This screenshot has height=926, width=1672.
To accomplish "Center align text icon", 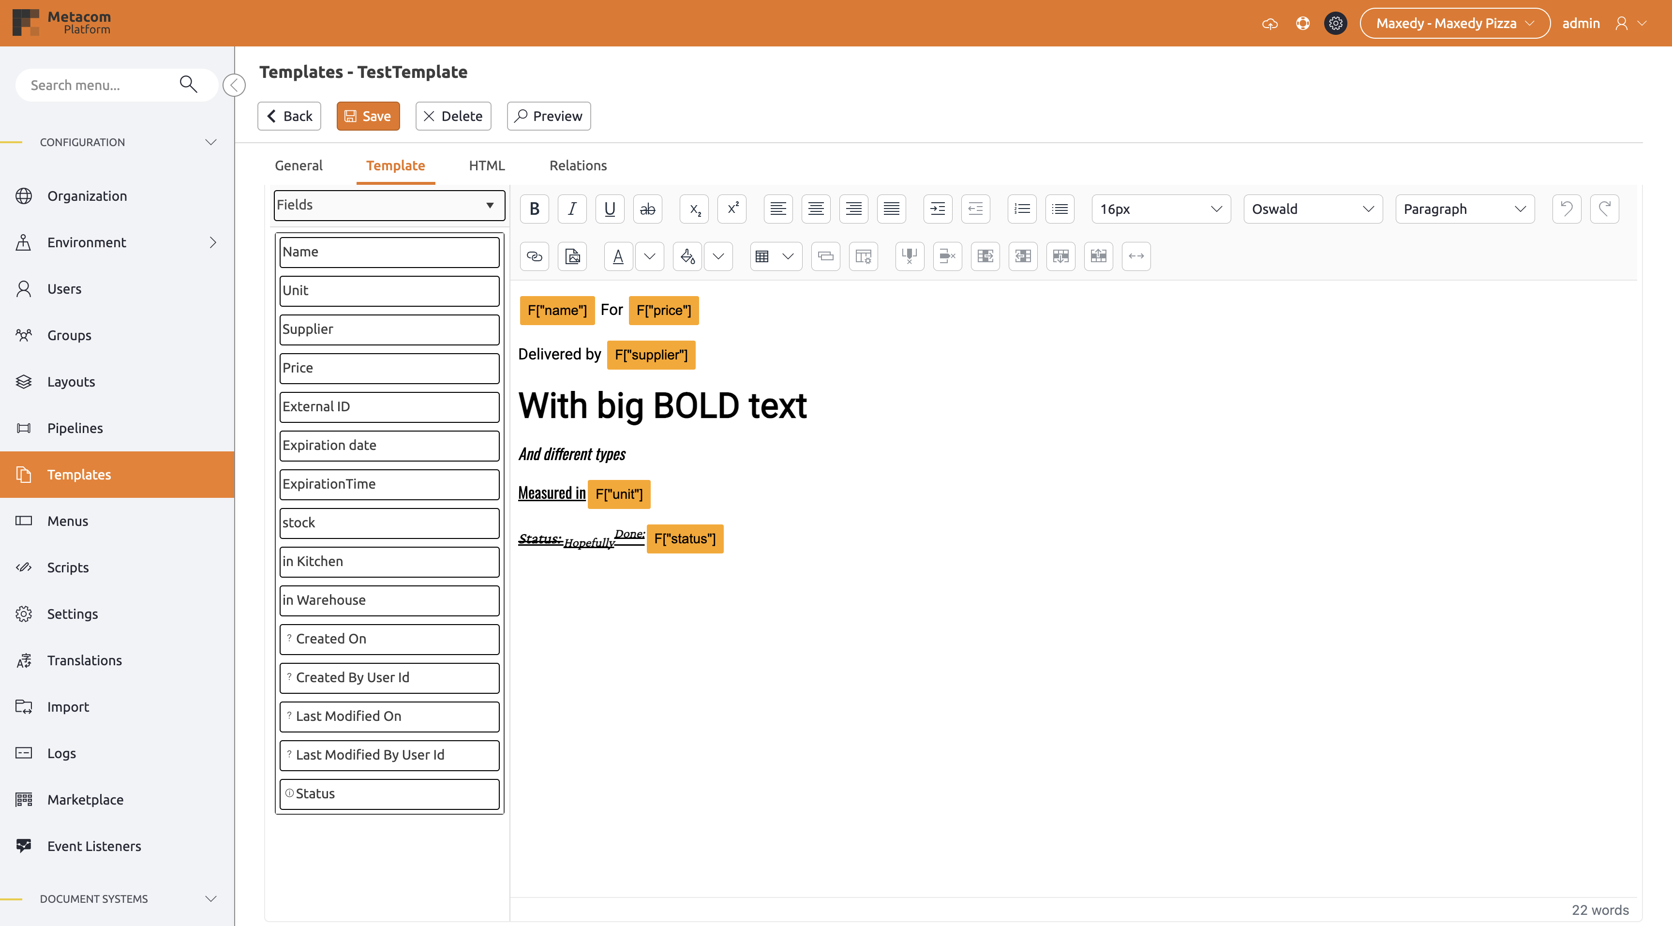I will point(816,209).
